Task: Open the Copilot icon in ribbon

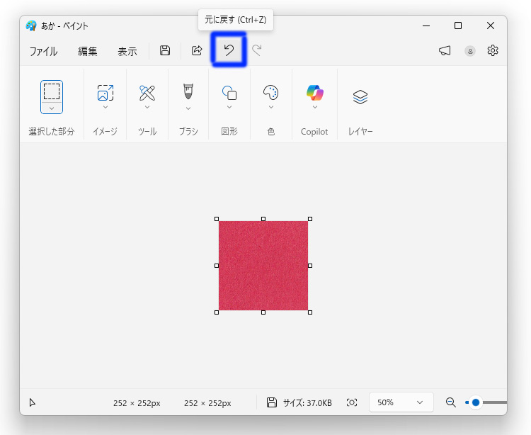Action: point(315,92)
